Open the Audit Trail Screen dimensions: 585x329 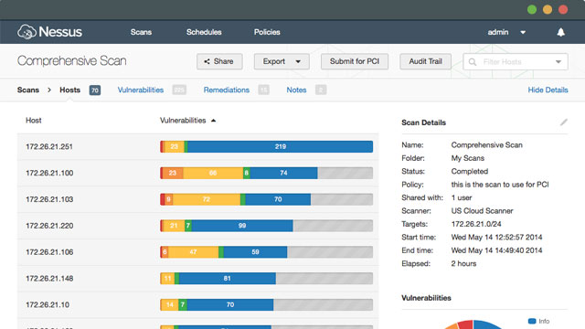point(425,61)
